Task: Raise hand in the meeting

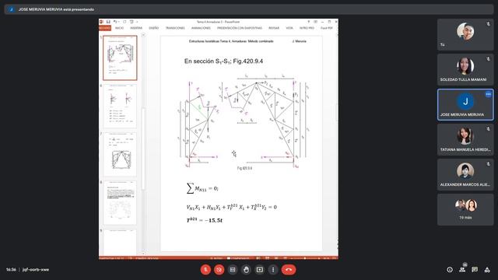Action: 246,270
